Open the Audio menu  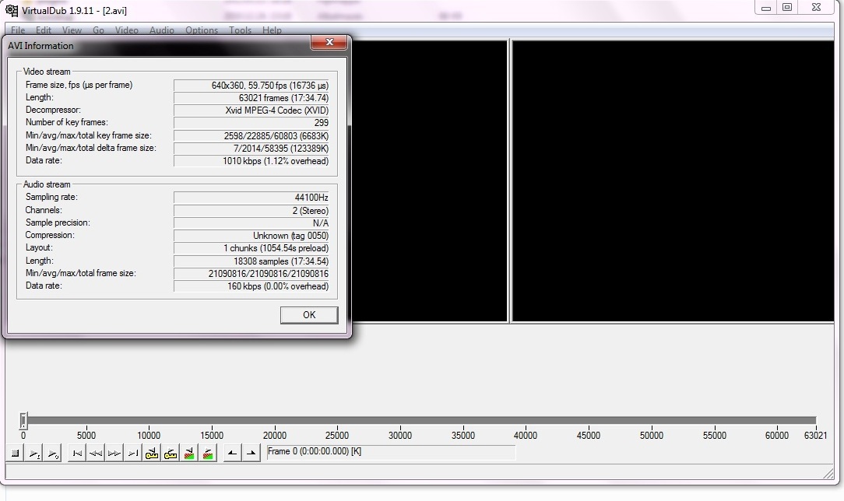162,30
